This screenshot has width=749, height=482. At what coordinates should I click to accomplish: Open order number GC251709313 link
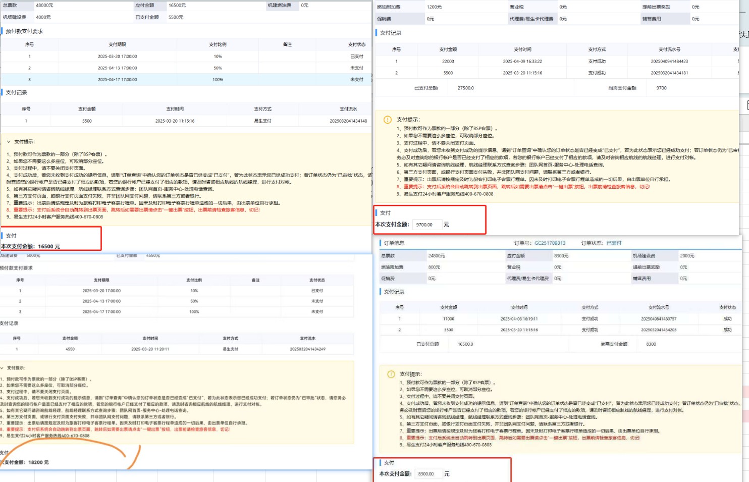(x=550, y=243)
